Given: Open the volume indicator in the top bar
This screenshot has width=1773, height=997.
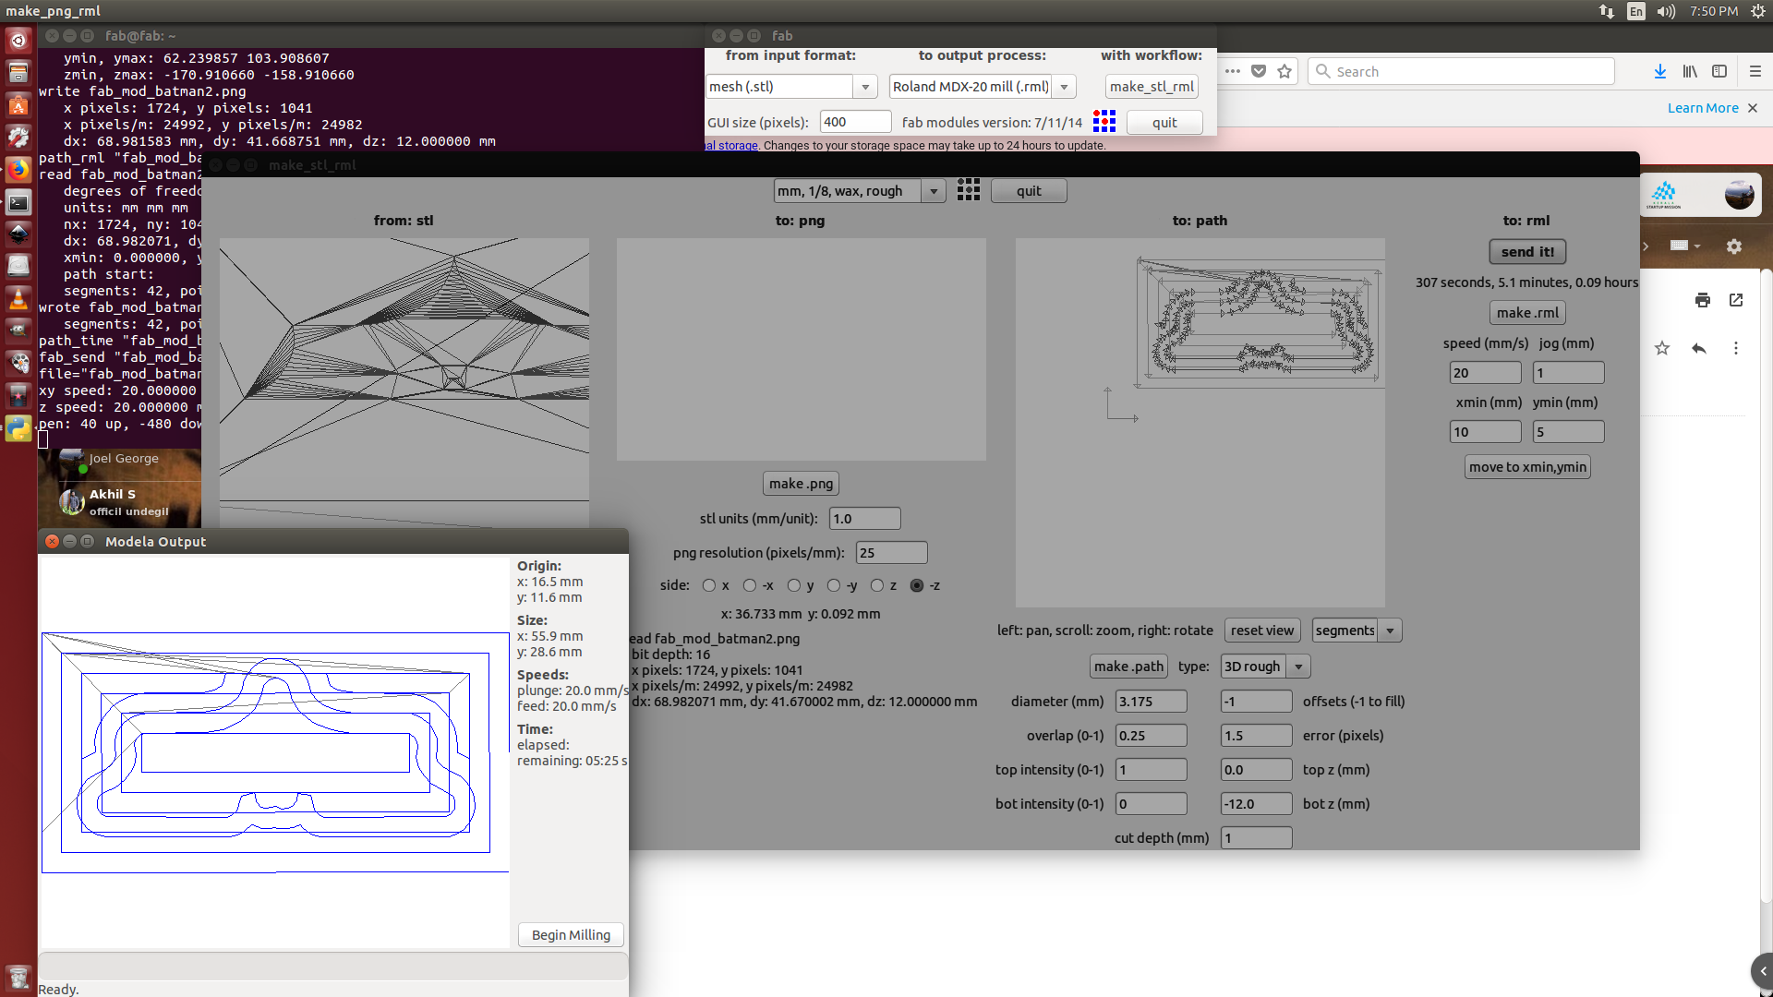Looking at the screenshot, I should point(1666,11).
